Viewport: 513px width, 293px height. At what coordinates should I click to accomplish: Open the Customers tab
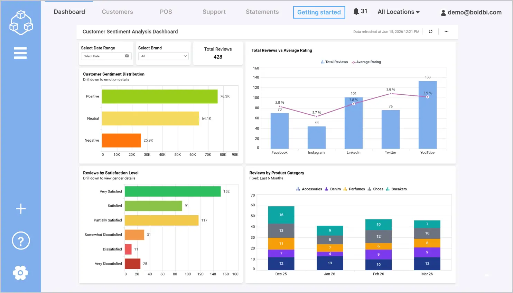coord(117,12)
